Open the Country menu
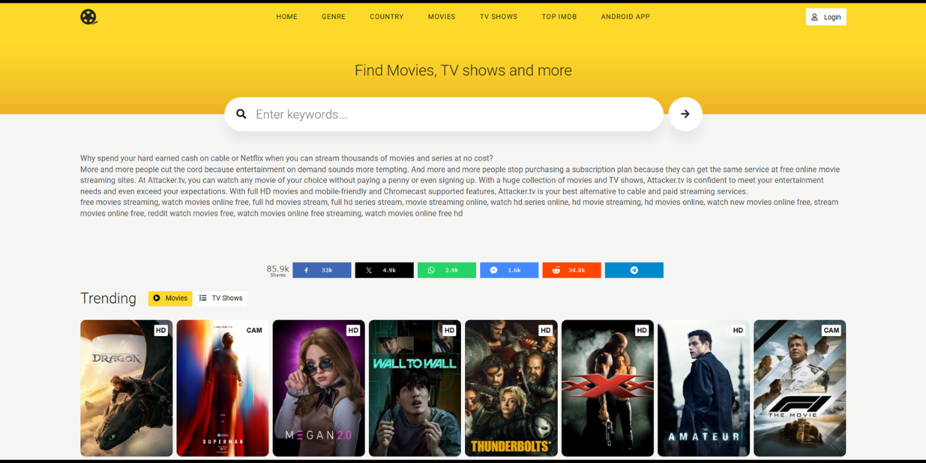Viewport: 926px width, 463px height. [x=387, y=17]
